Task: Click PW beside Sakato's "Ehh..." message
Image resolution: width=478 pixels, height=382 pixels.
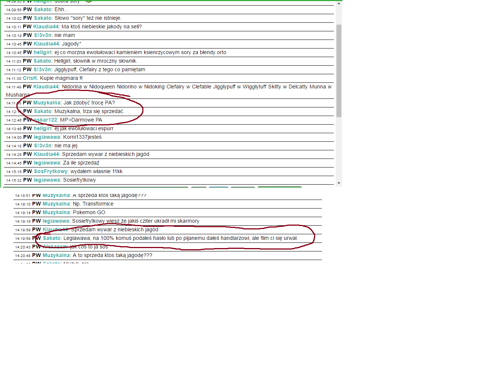Action: [x=28, y=10]
